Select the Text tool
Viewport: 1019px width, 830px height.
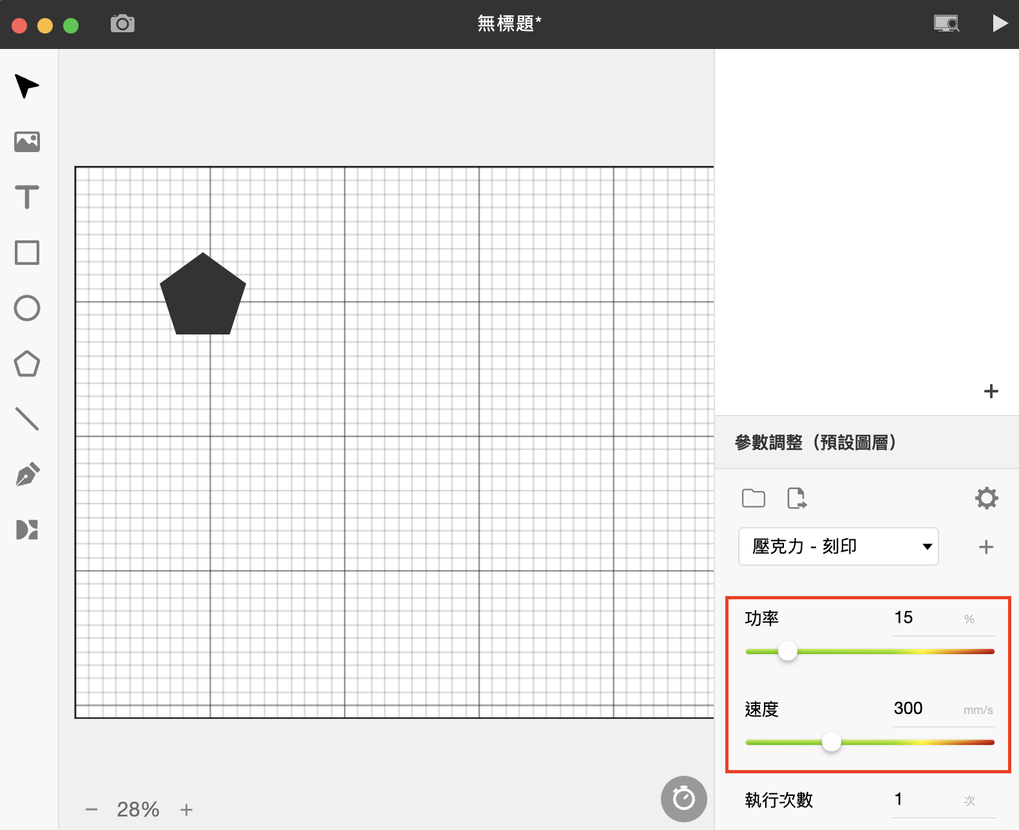tap(27, 197)
